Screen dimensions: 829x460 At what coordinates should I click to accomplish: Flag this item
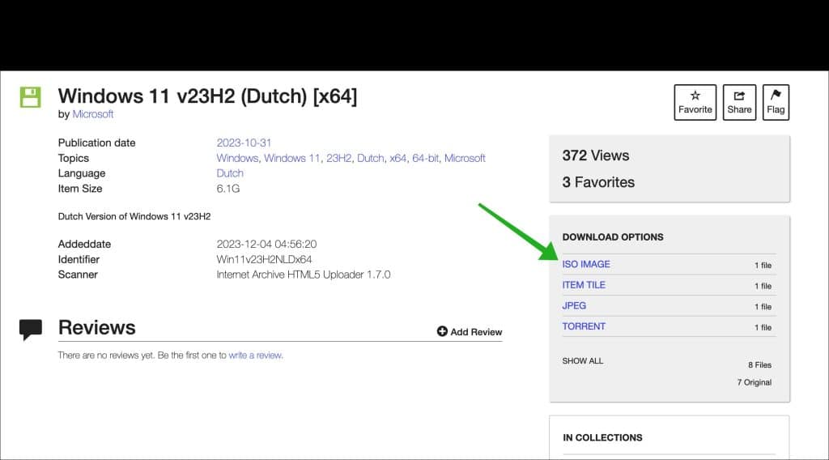click(x=776, y=102)
